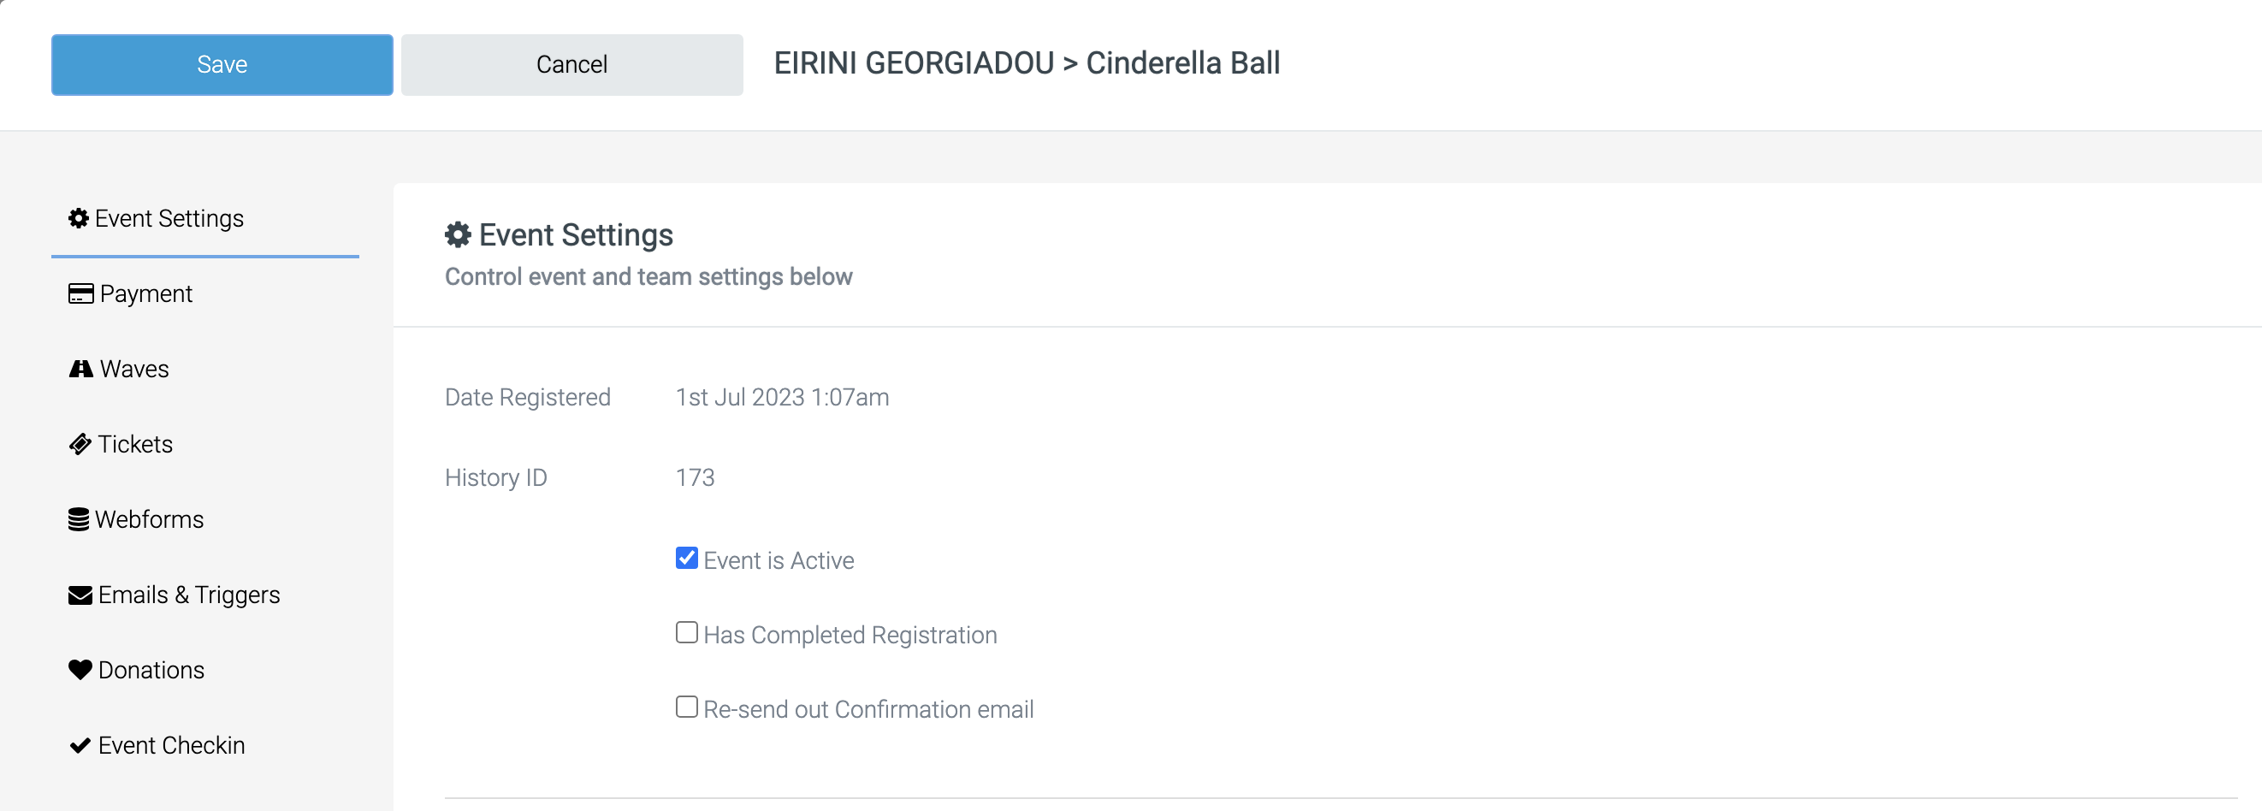Click the credit card Payment icon
Image resolution: width=2262 pixels, height=811 pixels.
[80, 293]
